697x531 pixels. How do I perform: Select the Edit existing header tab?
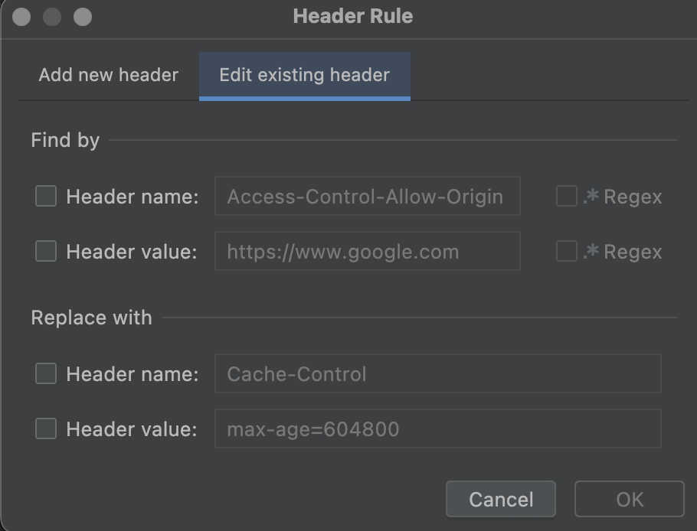coord(304,74)
